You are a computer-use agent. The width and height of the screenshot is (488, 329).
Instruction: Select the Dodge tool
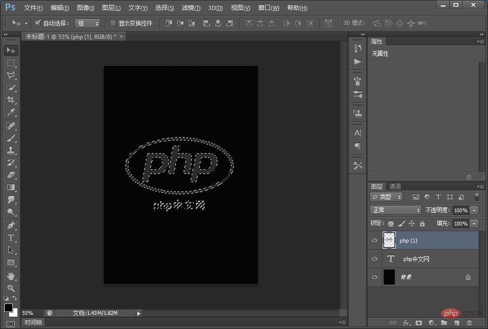[11, 212]
